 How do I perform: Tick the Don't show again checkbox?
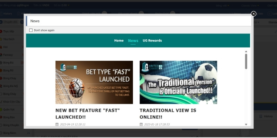pos(31,30)
